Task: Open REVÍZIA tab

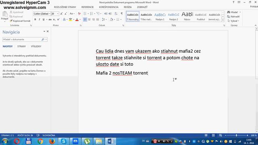Action: 128,7
